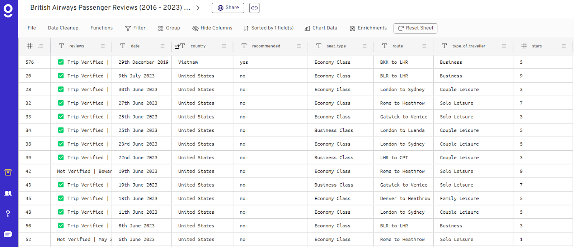Open the File menu
This screenshot has height=247, width=574.
[32, 28]
